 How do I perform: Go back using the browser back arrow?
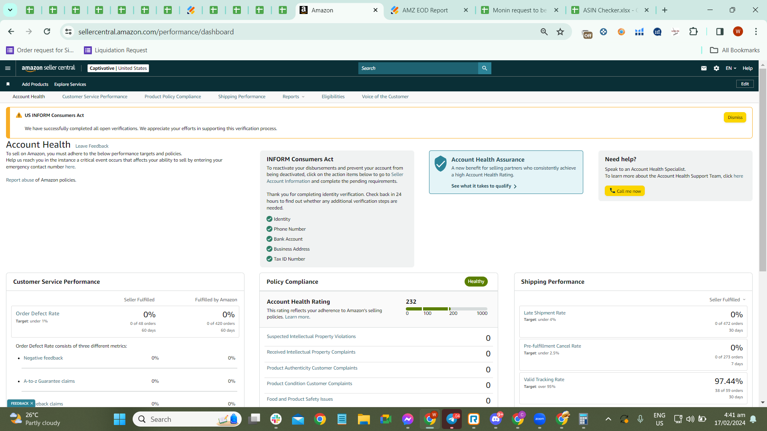[x=11, y=32]
